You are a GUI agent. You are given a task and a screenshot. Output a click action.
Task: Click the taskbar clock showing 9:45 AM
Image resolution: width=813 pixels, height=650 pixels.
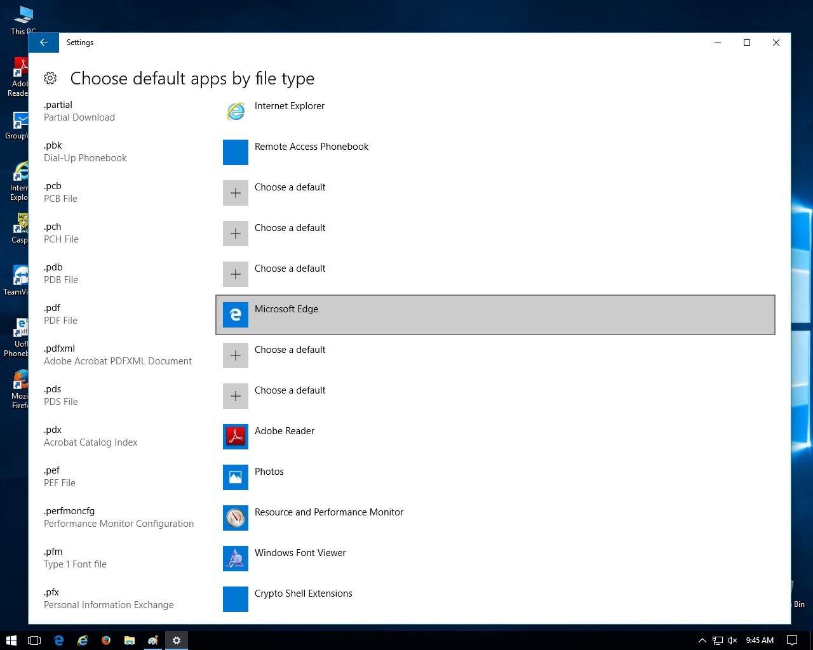point(760,640)
